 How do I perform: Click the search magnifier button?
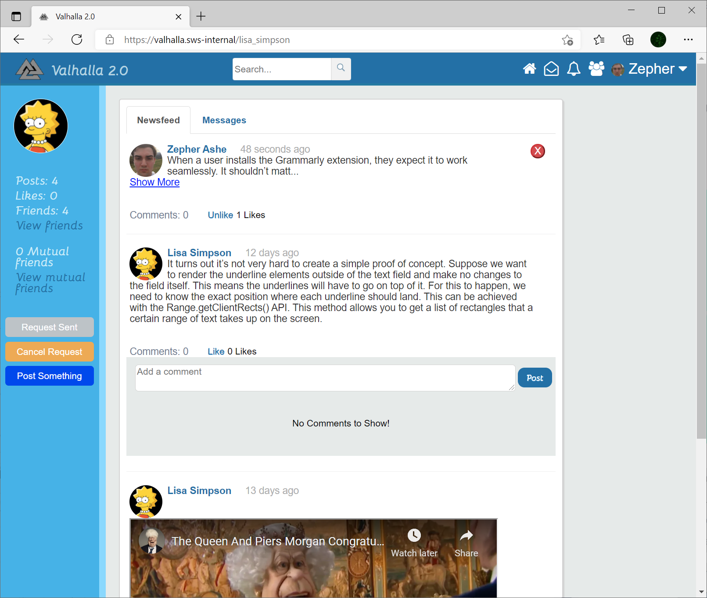tap(341, 69)
